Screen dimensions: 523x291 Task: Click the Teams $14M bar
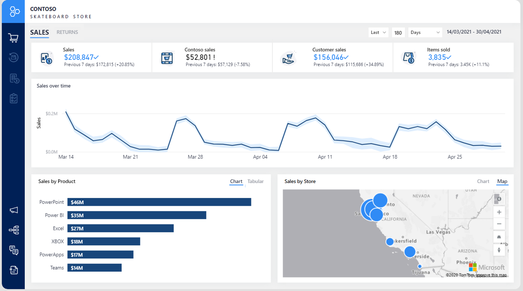(x=95, y=268)
